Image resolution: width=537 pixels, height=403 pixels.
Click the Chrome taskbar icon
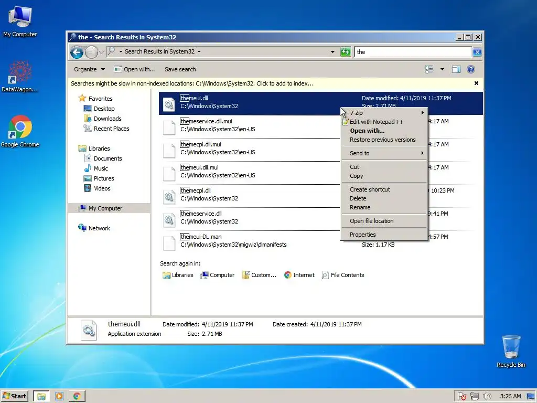(x=77, y=397)
